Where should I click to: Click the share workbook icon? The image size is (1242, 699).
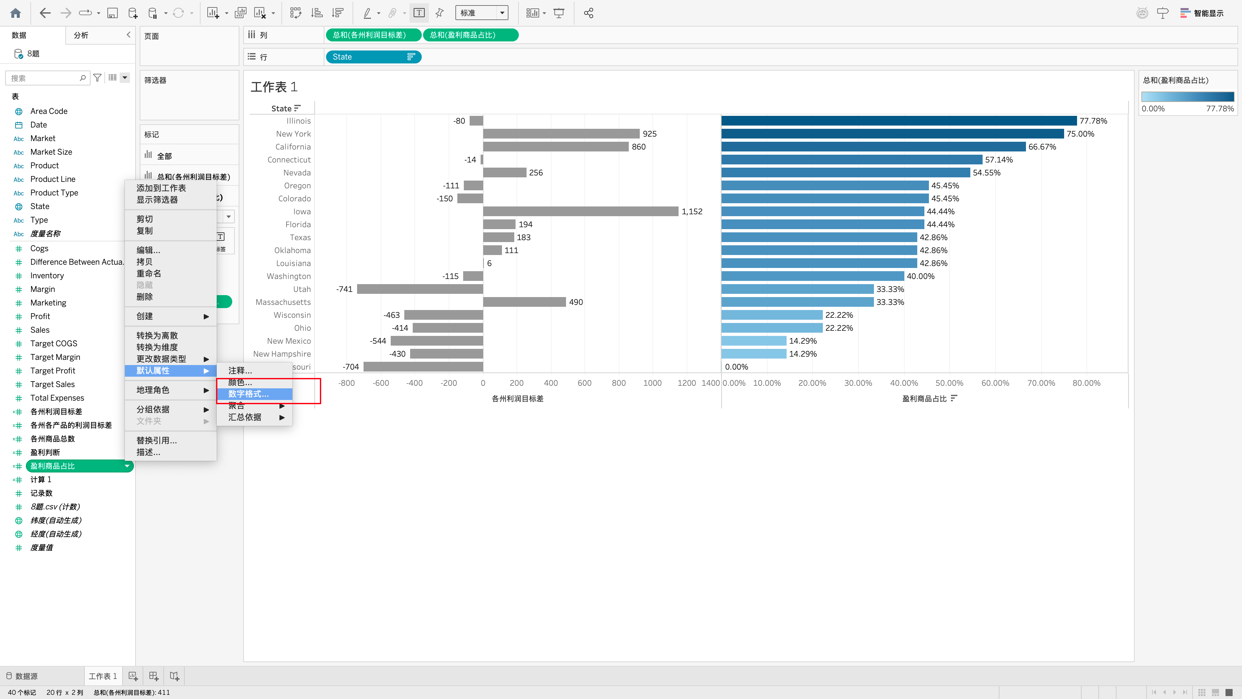tap(588, 13)
